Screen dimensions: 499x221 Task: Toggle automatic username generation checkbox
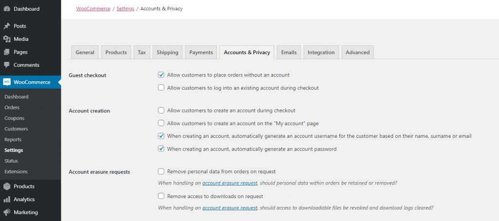click(161, 136)
